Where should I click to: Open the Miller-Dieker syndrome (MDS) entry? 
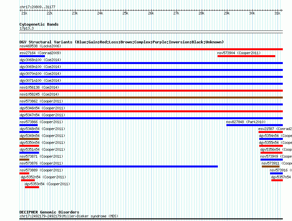(151, 219)
